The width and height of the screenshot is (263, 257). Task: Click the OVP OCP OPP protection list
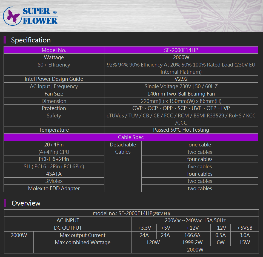coord(181,108)
